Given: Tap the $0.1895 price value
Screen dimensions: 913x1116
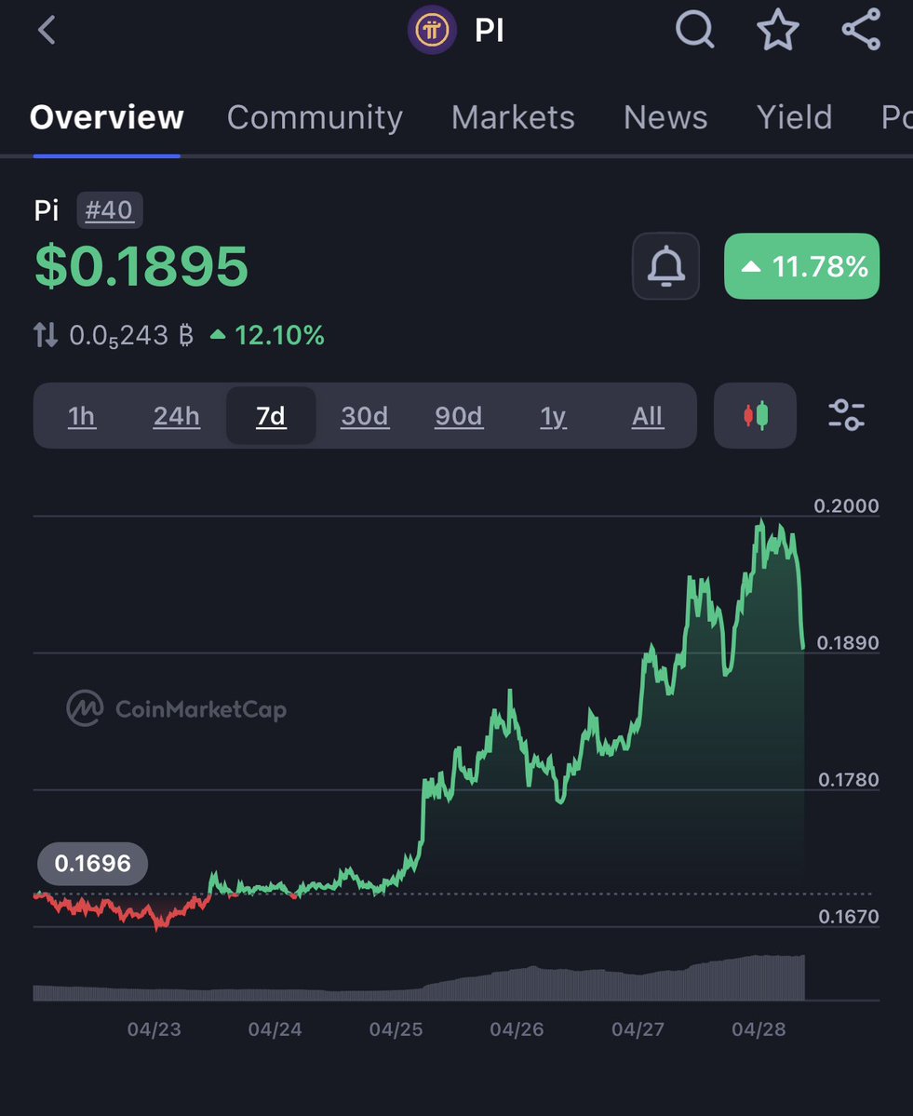Looking at the screenshot, I should 141,266.
